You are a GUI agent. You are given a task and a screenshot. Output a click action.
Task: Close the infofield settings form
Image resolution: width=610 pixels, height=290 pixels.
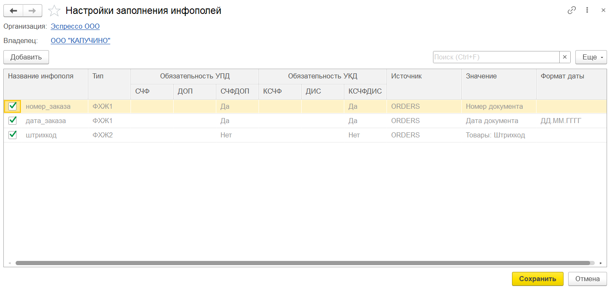[603, 11]
